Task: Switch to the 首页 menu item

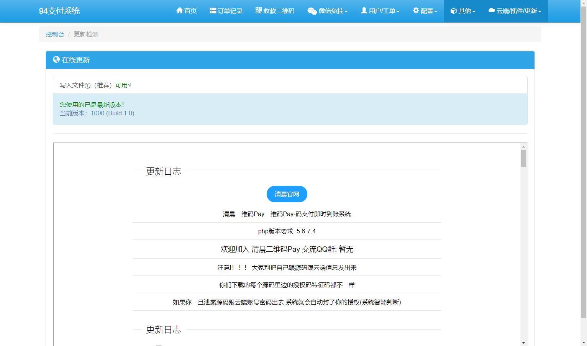Action: pos(187,11)
